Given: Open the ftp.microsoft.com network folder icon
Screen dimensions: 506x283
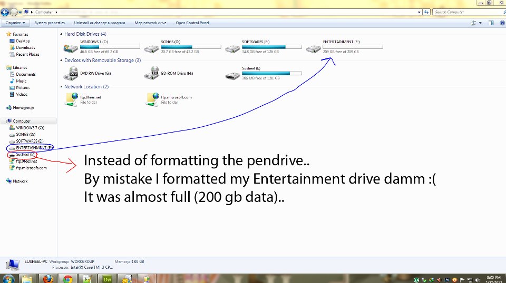Looking at the screenshot, I should [153, 99].
